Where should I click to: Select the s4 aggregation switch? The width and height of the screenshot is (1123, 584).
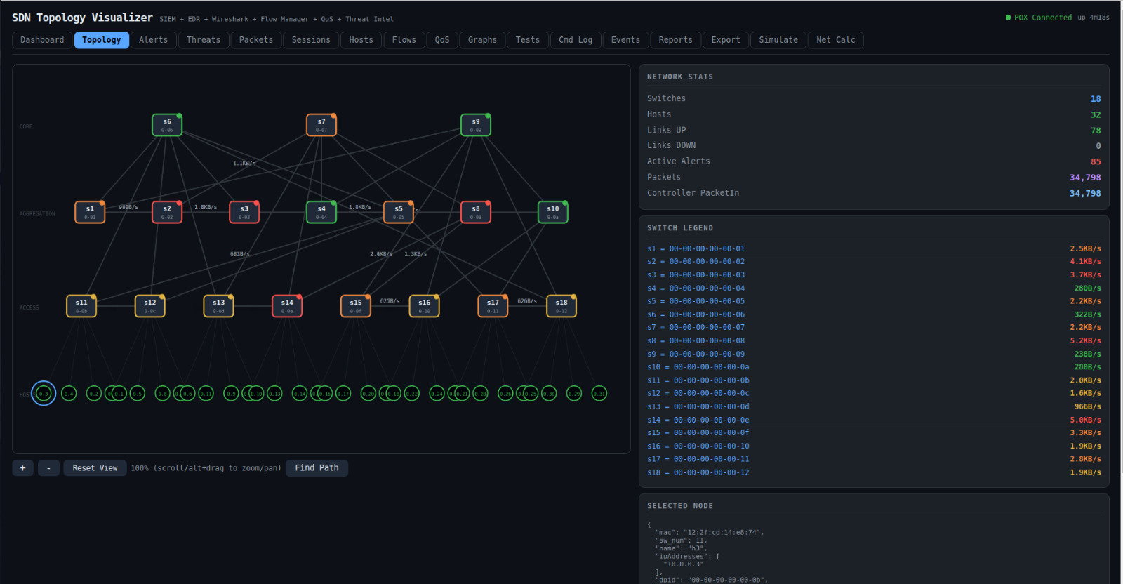coord(321,212)
